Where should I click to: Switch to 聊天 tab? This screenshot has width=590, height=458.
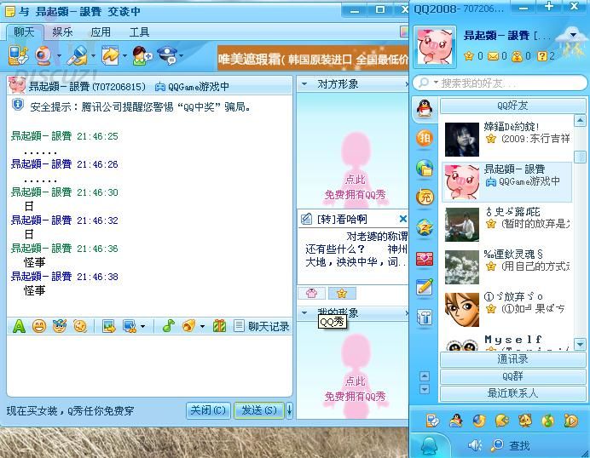pos(24,32)
